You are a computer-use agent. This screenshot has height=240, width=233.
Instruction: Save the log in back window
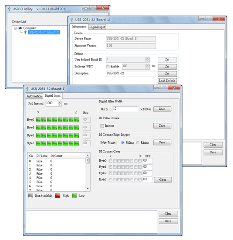point(213,152)
